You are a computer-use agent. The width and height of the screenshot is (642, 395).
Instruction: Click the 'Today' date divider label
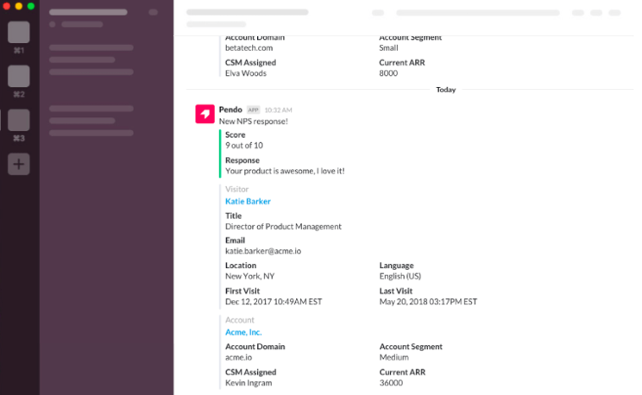(x=446, y=90)
